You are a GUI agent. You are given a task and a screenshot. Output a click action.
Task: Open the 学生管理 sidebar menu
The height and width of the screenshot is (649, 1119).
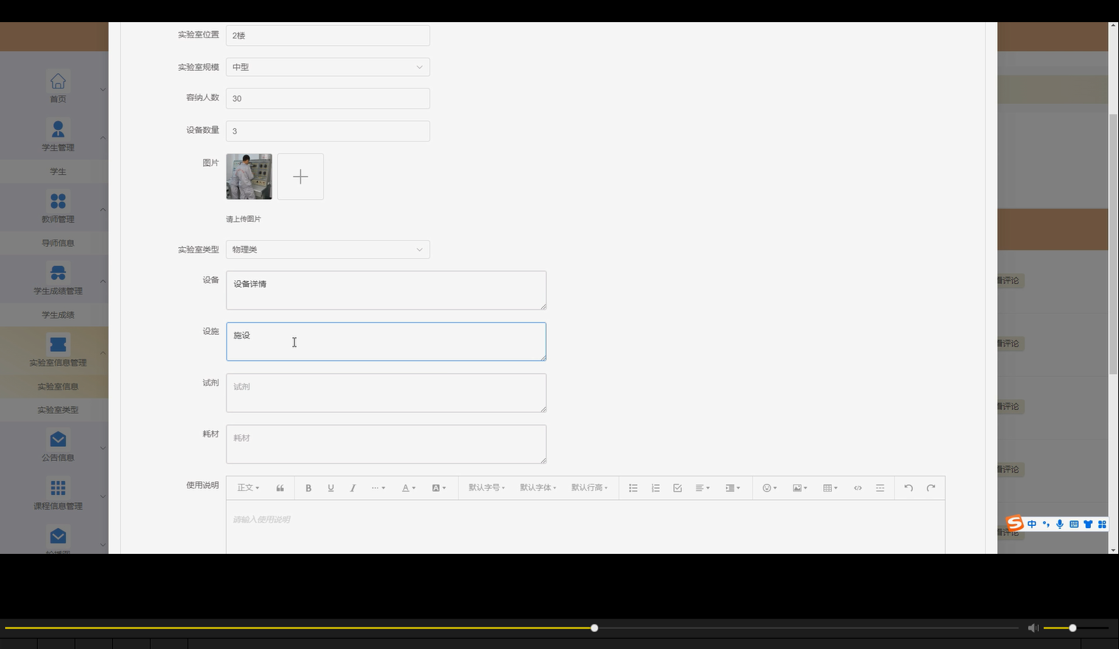pos(58,135)
